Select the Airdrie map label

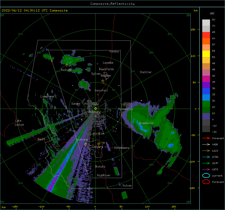(98, 133)
